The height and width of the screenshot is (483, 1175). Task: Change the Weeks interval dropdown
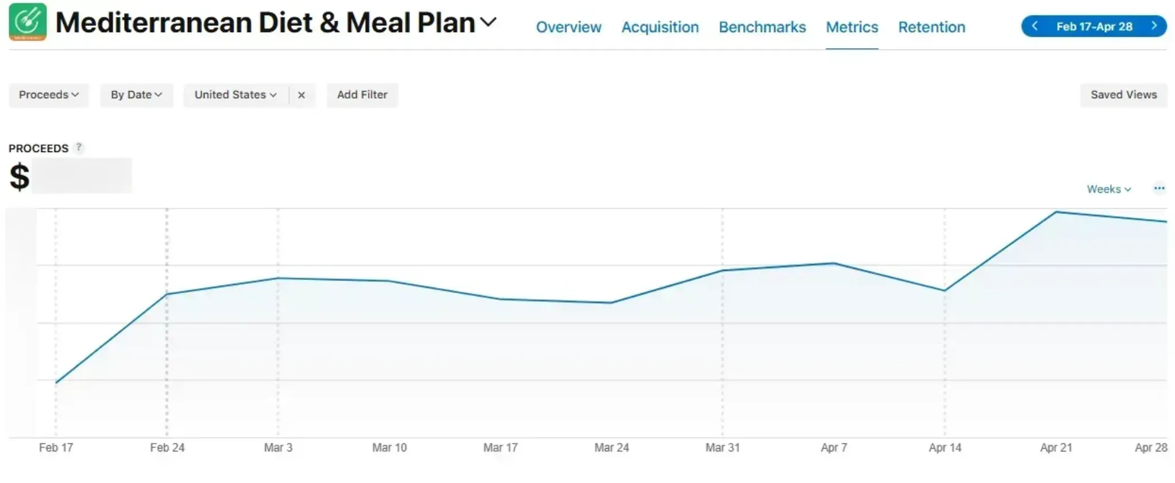click(1108, 189)
